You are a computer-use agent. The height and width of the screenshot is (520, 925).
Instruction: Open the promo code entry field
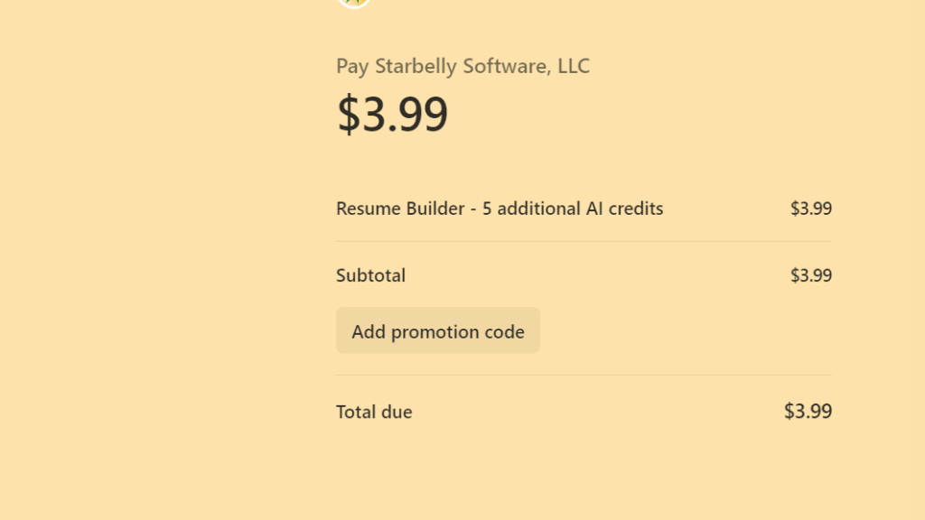(437, 330)
